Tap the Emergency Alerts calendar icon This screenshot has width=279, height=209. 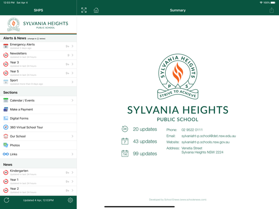pos(6,46)
